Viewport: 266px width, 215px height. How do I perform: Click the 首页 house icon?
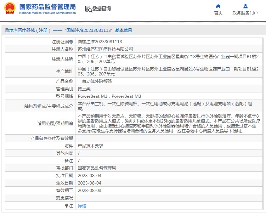click(218, 6)
